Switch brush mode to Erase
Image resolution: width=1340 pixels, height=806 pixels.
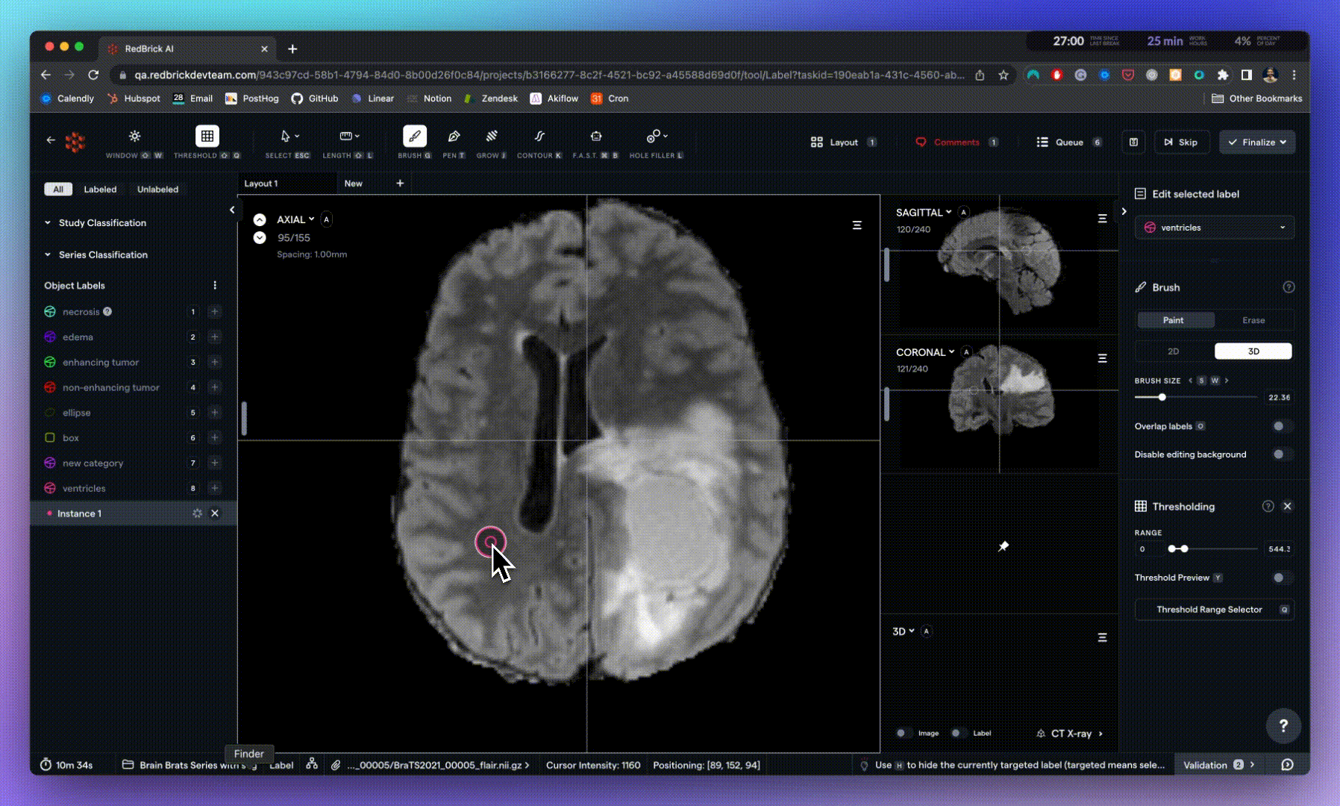[x=1253, y=320]
